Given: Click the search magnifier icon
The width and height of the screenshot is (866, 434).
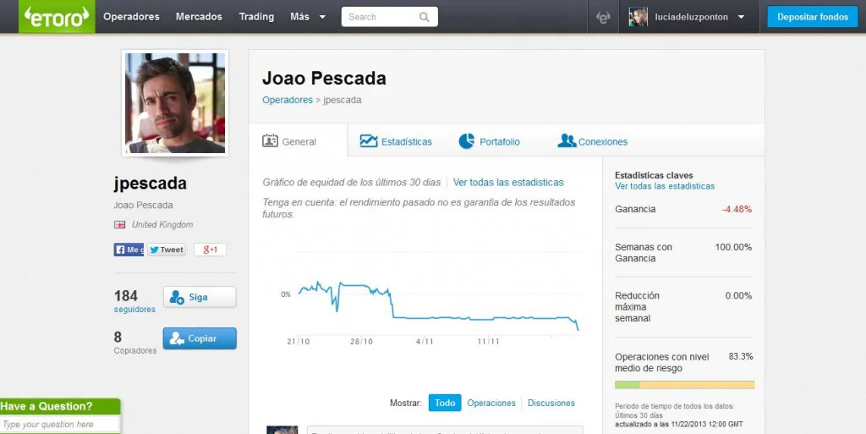Looking at the screenshot, I should click(424, 17).
